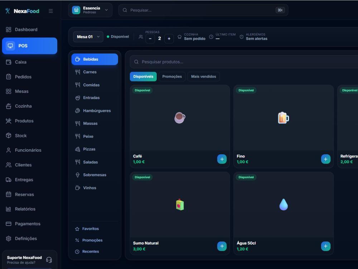Open Cozinha section
The image size is (358, 269).
(x=29, y=106)
